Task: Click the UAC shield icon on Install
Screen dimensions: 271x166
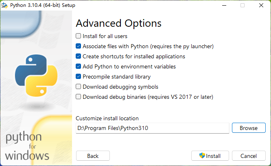Action: (x=202, y=156)
